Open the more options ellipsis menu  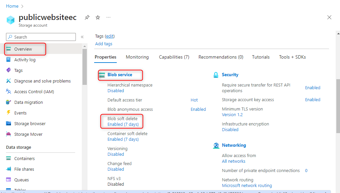pos(108,17)
